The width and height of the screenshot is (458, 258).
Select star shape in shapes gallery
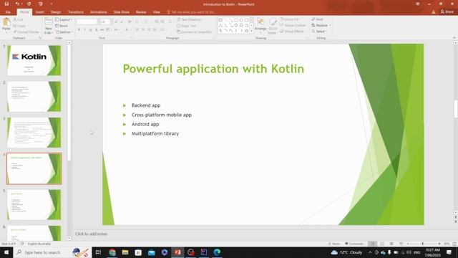click(x=246, y=30)
